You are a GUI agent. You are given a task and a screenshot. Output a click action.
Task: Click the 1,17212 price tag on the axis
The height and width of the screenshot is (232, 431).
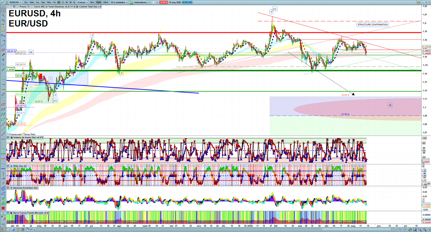coord(426,47)
